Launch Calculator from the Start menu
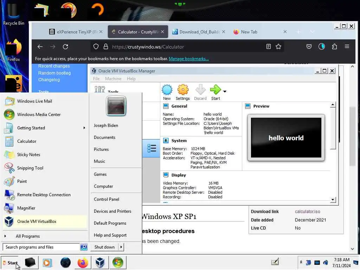Image resolution: width=360 pixels, height=270 pixels. pyautogui.click(x=45, y=141)
